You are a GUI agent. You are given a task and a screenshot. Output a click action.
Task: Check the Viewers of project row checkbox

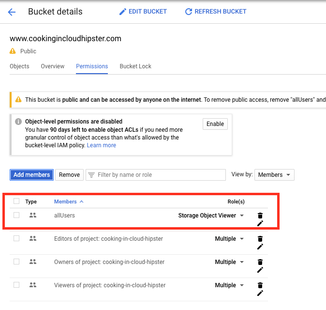point(16,285)
